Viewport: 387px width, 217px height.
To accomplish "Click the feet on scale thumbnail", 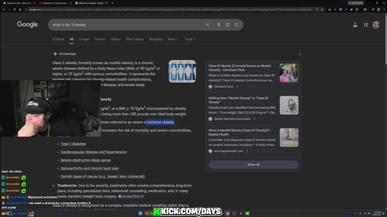I will (x=289, y=137).
